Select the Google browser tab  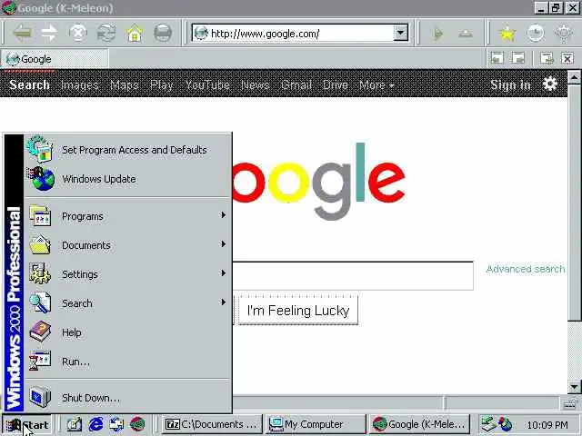[55, 58]
